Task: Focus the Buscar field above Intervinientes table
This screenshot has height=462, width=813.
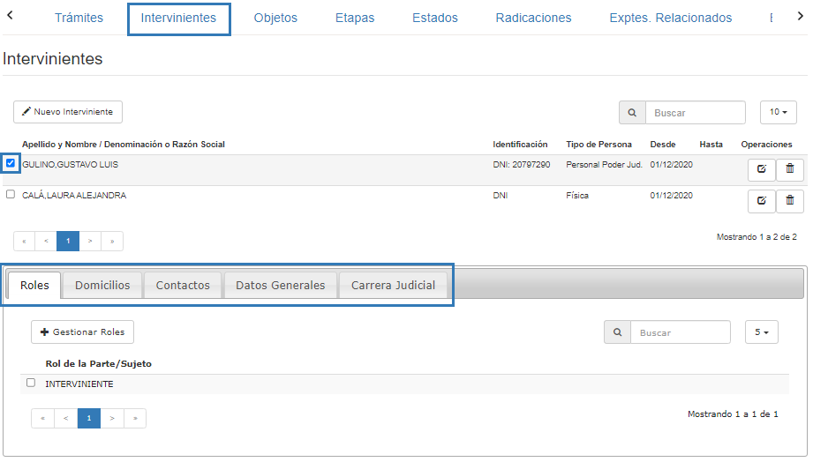Action: (x=696, y=113)
